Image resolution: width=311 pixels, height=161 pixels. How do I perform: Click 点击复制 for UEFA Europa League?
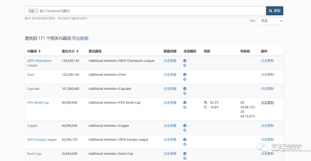[x=267, y=139]
